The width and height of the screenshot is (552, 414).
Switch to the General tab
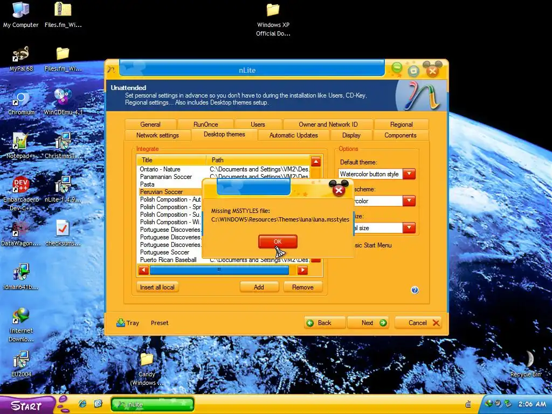click(150, 125)
